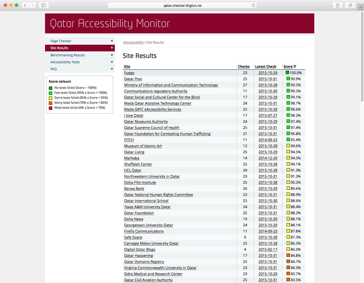Go forward with Safari's forward arrow
This screenshot has width=364, height=283.
coord(33,5)
